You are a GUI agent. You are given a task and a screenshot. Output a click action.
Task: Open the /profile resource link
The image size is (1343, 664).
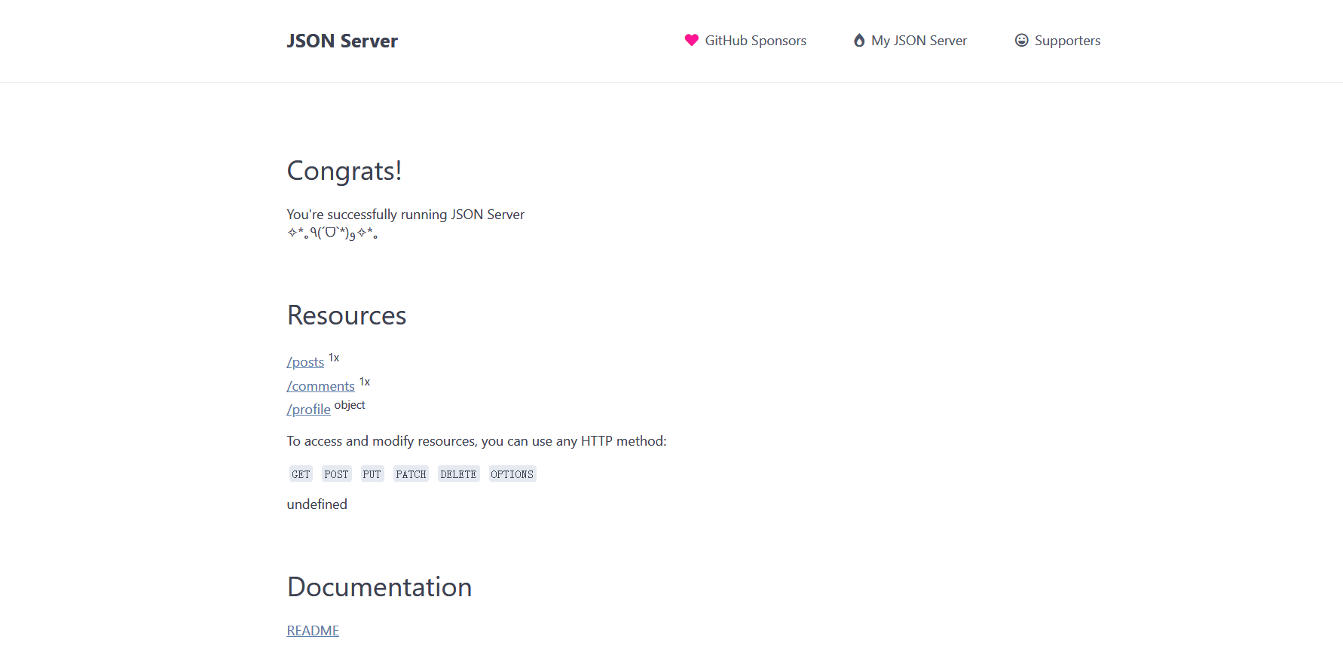[308, 410]
